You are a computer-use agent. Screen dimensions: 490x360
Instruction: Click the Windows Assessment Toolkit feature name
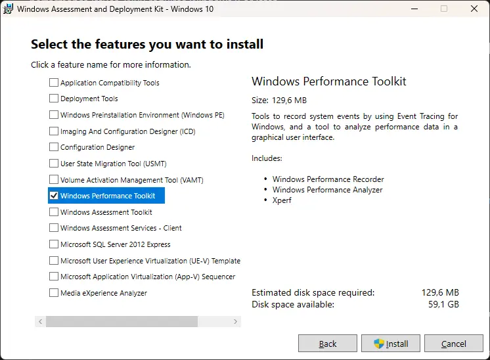click(x=106, y=212)
